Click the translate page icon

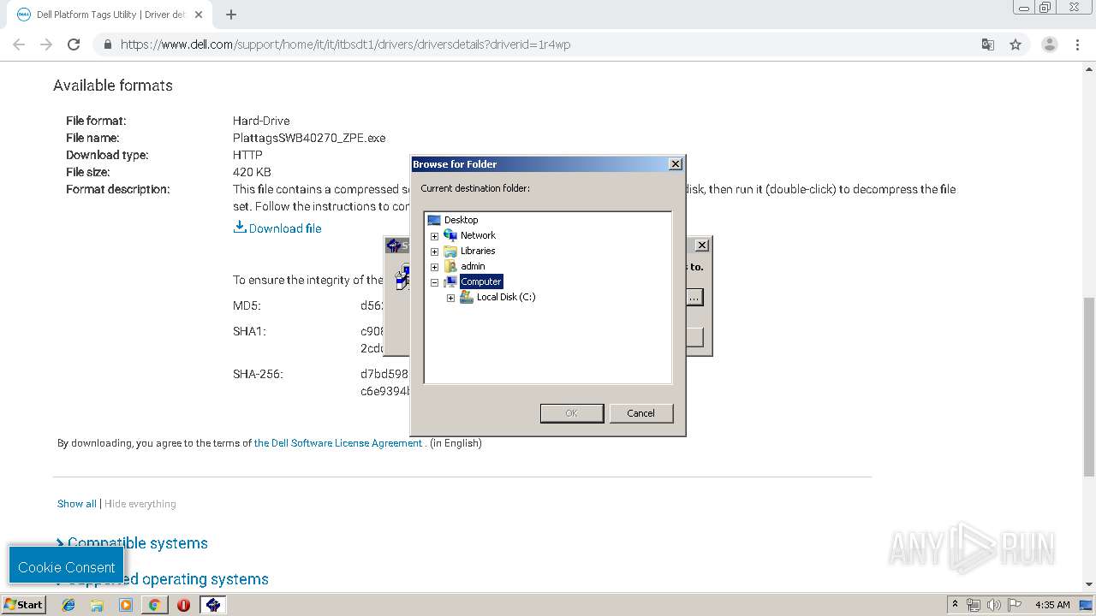pyautogui.click(x=988, y=44)
